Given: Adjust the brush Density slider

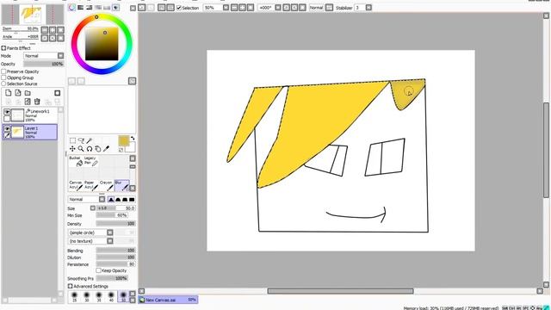Looking at the screenshot, I should (115, 224).
